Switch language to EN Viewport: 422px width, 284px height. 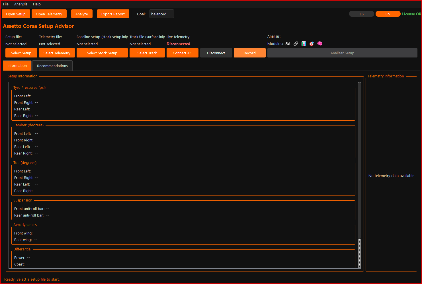pos(388,14)
